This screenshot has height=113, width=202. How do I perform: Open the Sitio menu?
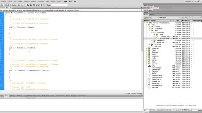[48, 2]
